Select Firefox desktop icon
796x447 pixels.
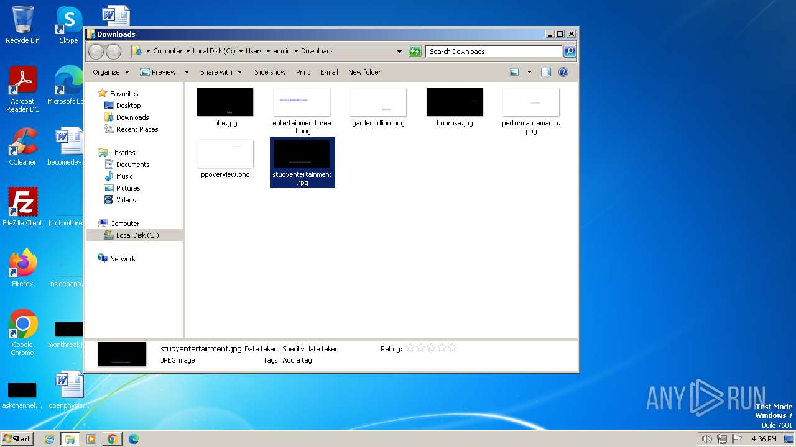point(22,268)
